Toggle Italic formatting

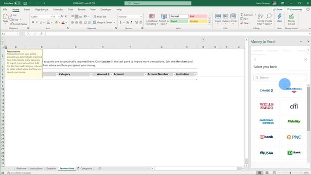(x=37, y=22)
